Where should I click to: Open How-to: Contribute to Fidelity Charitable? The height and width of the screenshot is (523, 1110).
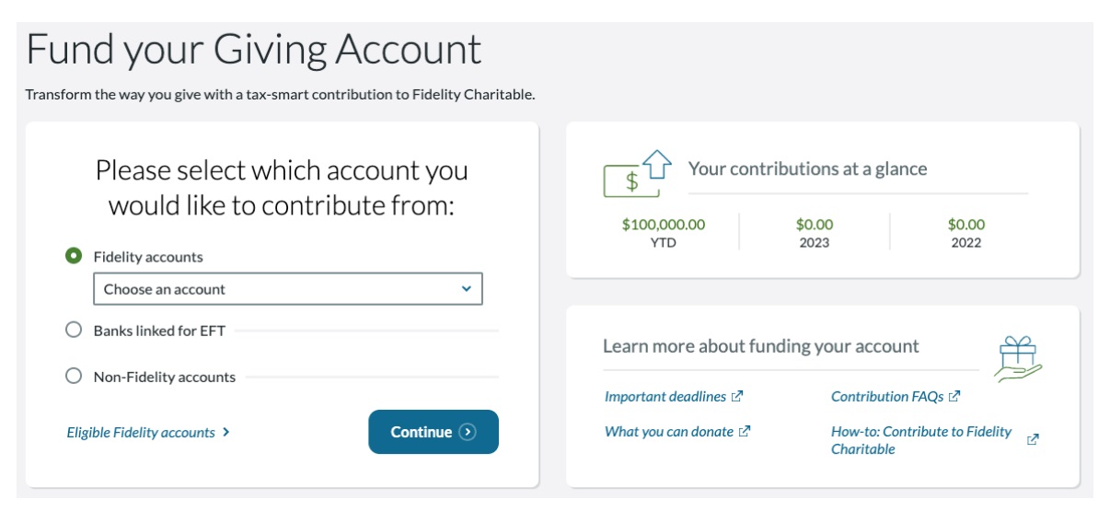point(920,440)
